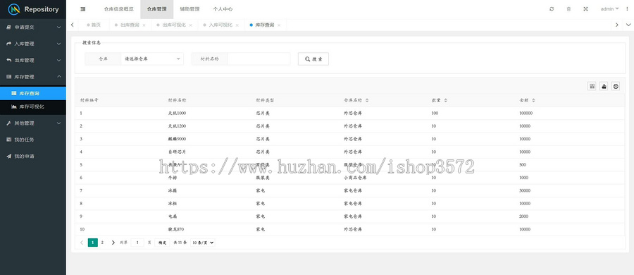634x275 pixels.
Task: Click the 搜索 search button
Action: [313, 59]
